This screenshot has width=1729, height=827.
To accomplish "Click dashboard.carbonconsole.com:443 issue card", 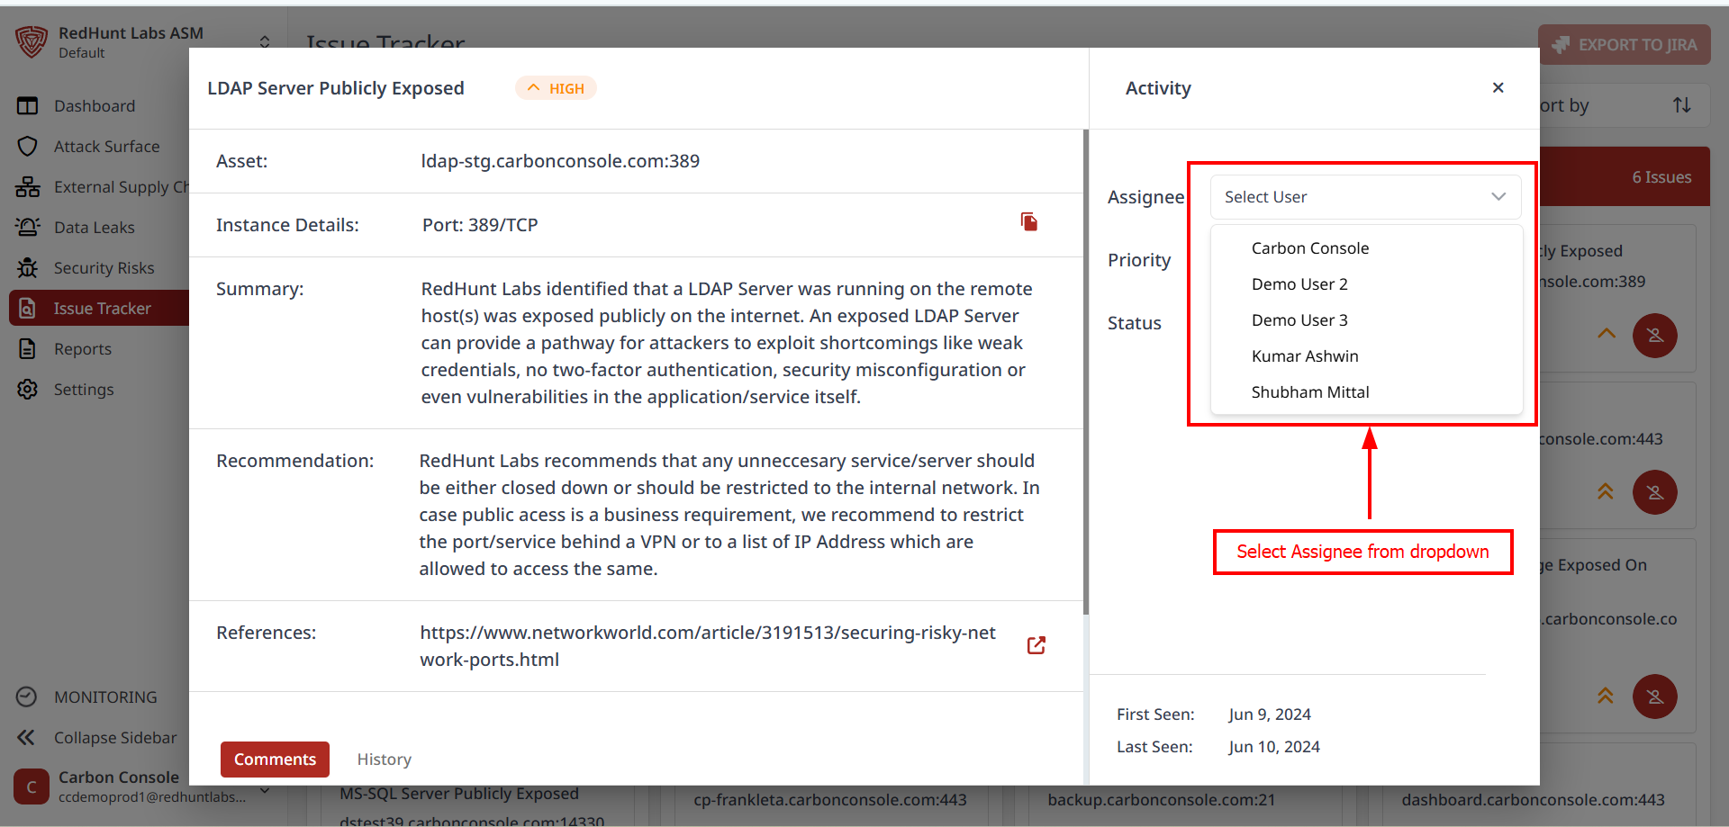I will point(1533,800).
